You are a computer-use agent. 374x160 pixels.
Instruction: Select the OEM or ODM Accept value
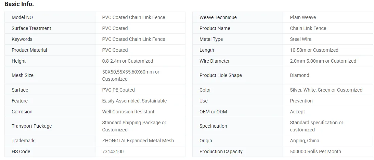[297, 112]
